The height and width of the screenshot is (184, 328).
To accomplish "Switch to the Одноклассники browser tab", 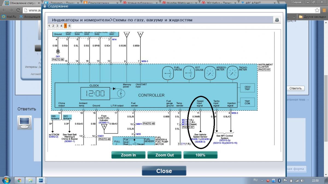I will [x=101, y=3].
